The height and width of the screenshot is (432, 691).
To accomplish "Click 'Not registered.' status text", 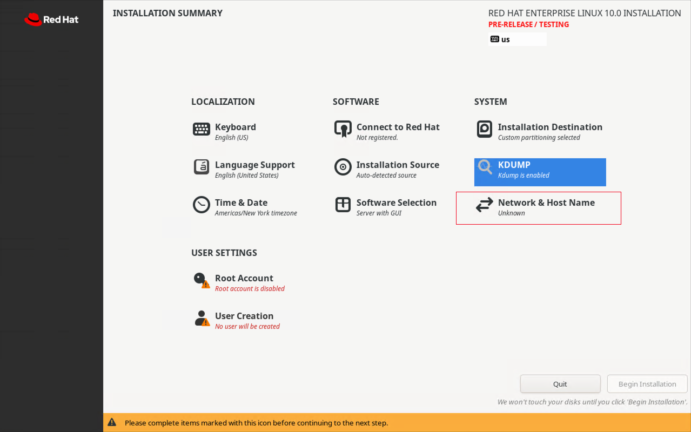I will tap(377, 138).
